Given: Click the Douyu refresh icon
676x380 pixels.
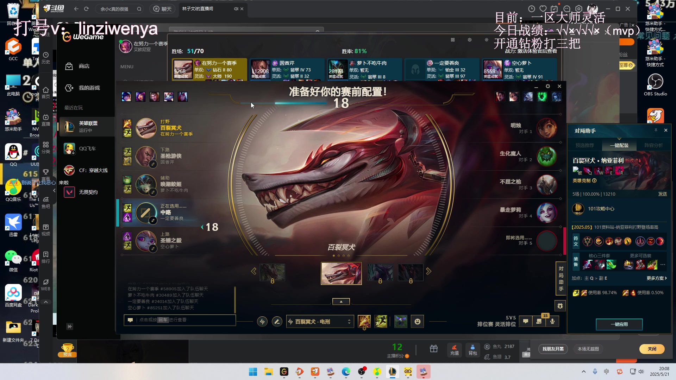Looking at the screenshot, I should (x=86, y=9).
